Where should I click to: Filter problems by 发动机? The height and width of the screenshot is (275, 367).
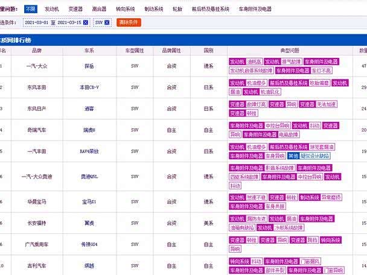[52, 9]
